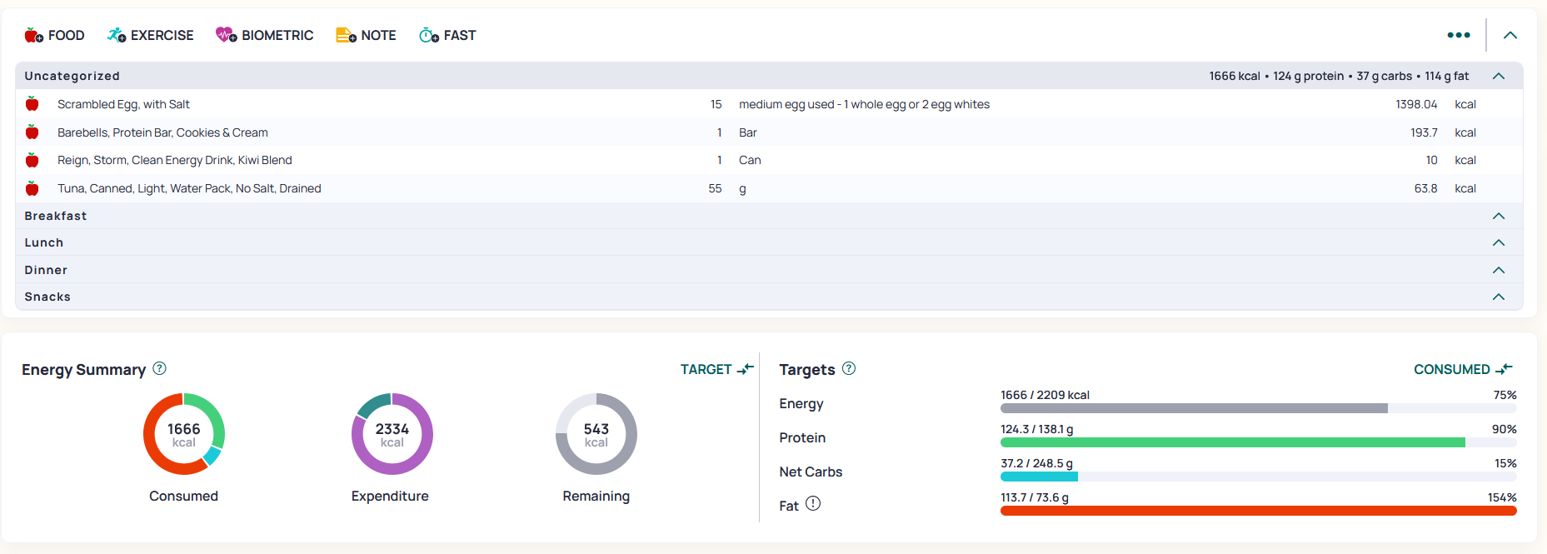Click arrows icon next to TARGET
The width and height of the screenshot is (1547, 554).
746,369
